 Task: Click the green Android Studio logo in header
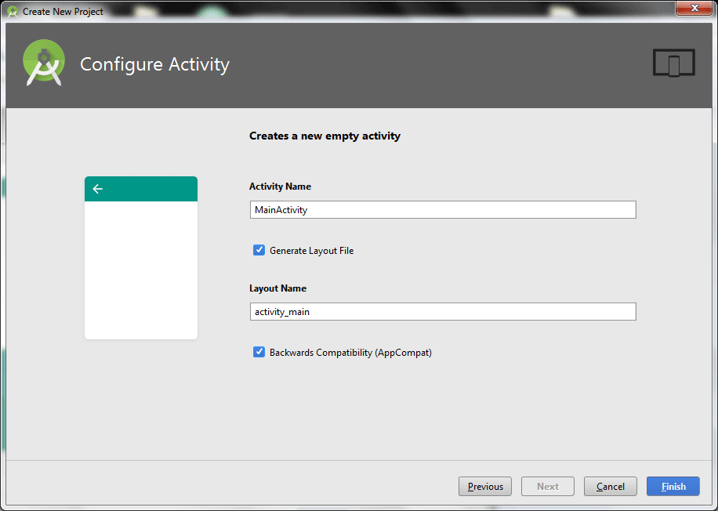tap(44, 63)
